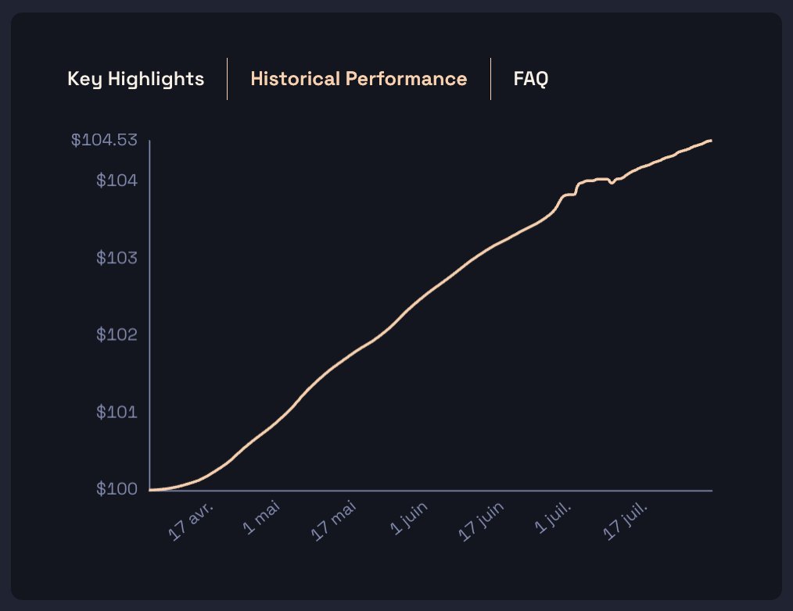Click the 17 avr. date label
Image resolution: width=793 pixels, height=611 pixels.
(x=191, y=522)
